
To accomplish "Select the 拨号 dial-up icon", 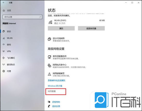I will 4,45.
